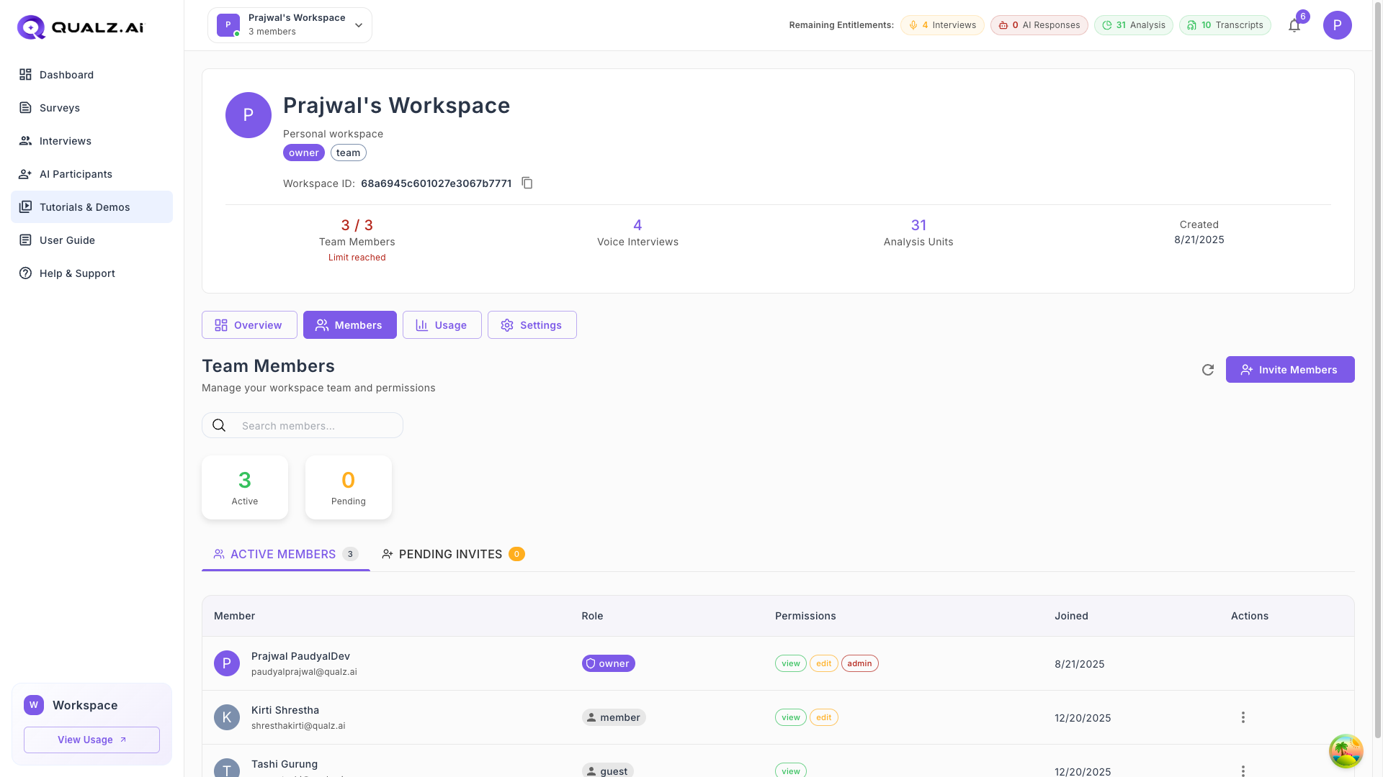Open the notifications bell icon
The height and width of the screenshot is (777, 1383).
click(x=1294, y=25)
